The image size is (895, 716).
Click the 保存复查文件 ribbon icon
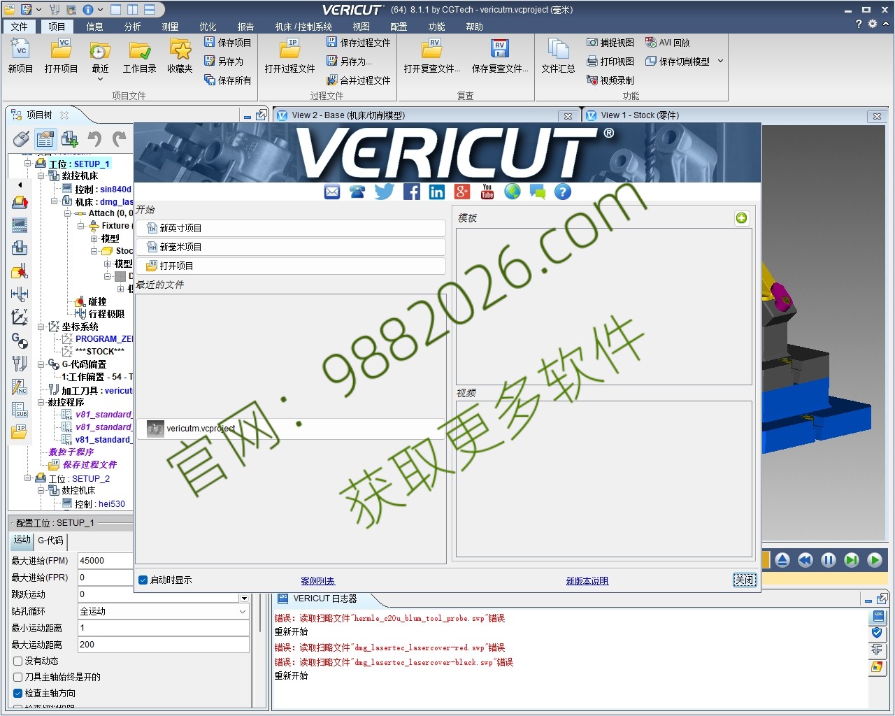[500, 56]
